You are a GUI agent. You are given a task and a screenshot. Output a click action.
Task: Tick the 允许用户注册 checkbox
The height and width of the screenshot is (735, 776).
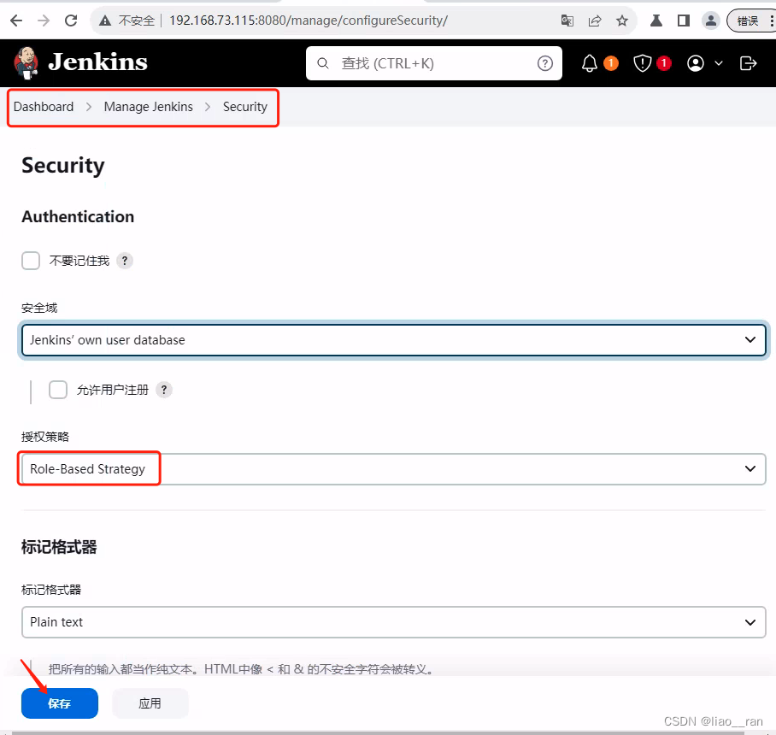[x=58, y=390]
